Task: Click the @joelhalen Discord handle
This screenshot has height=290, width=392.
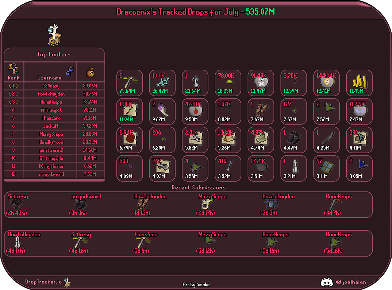Action: click(x=351, y=282)
